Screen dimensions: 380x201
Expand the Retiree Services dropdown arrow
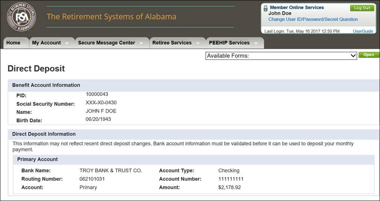click(x=198, y=43)
